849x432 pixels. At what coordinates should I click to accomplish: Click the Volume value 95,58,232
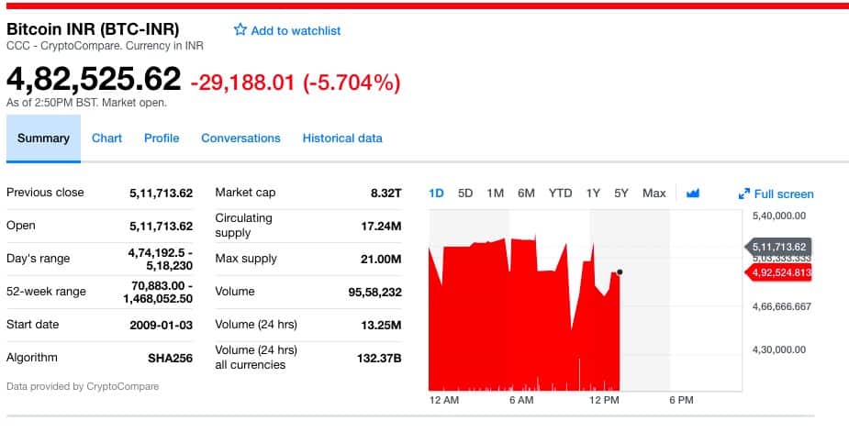374,293
